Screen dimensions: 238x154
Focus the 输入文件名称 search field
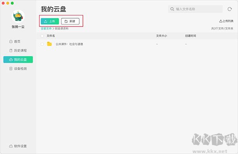tap(195, 9)
